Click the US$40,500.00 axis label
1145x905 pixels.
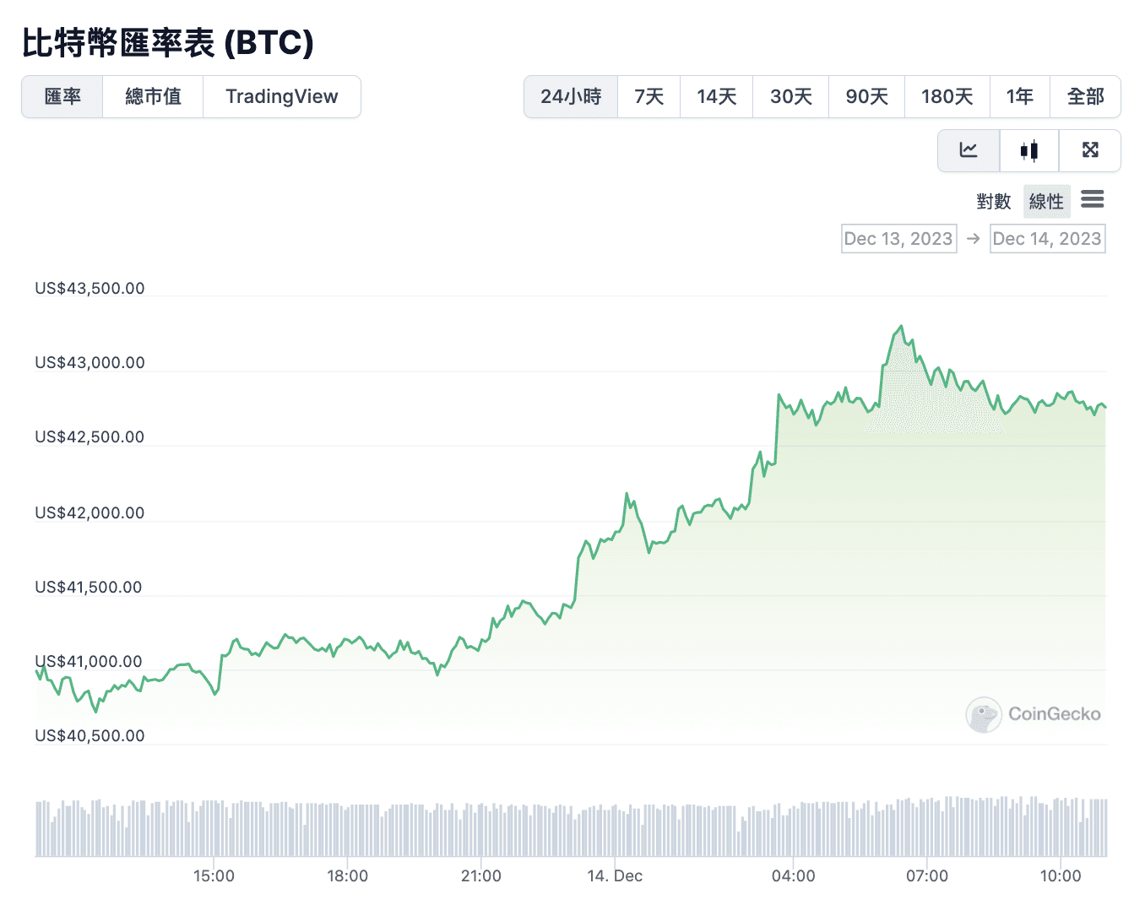pos(90,736)
